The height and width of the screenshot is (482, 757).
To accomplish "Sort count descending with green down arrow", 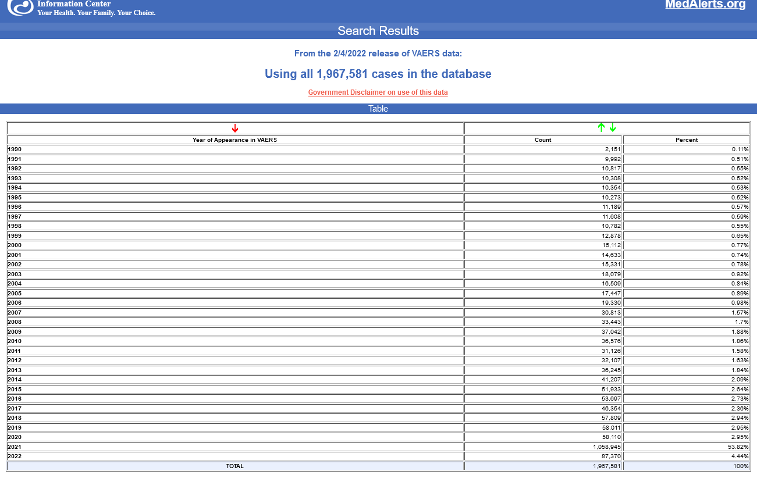I will (x=613, y=128).
